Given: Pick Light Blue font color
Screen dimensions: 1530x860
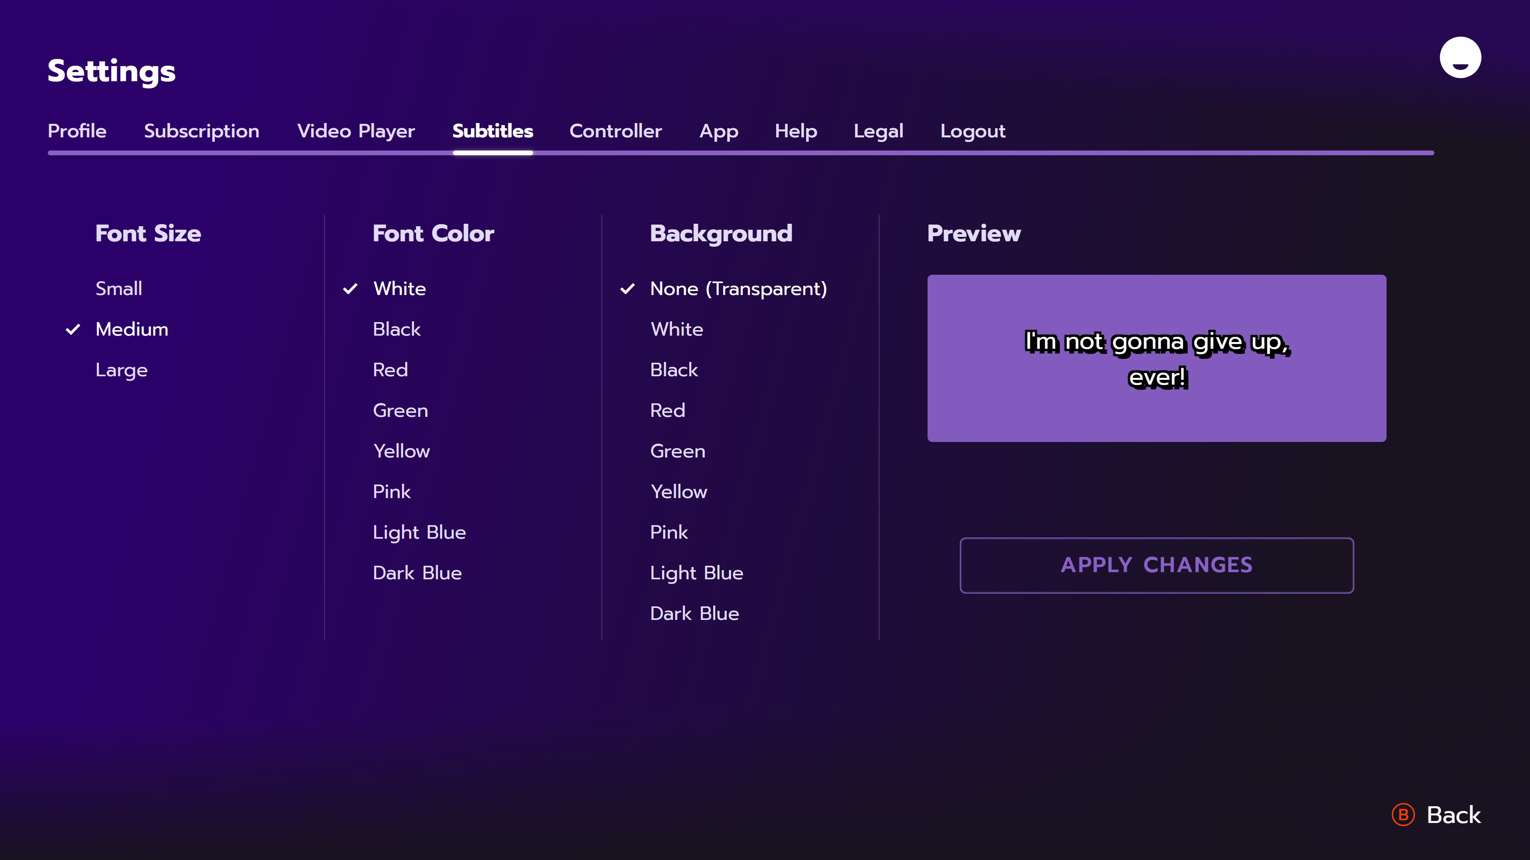Looking at the screenshot, I should pos(419,532).
